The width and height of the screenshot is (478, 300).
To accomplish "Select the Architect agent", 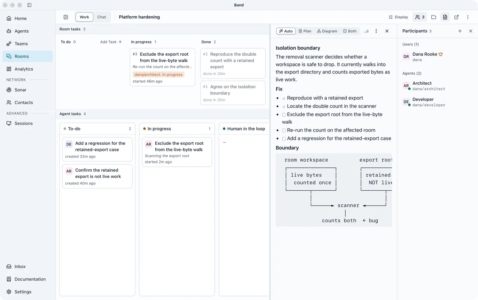I will click(x=438, y=86).
